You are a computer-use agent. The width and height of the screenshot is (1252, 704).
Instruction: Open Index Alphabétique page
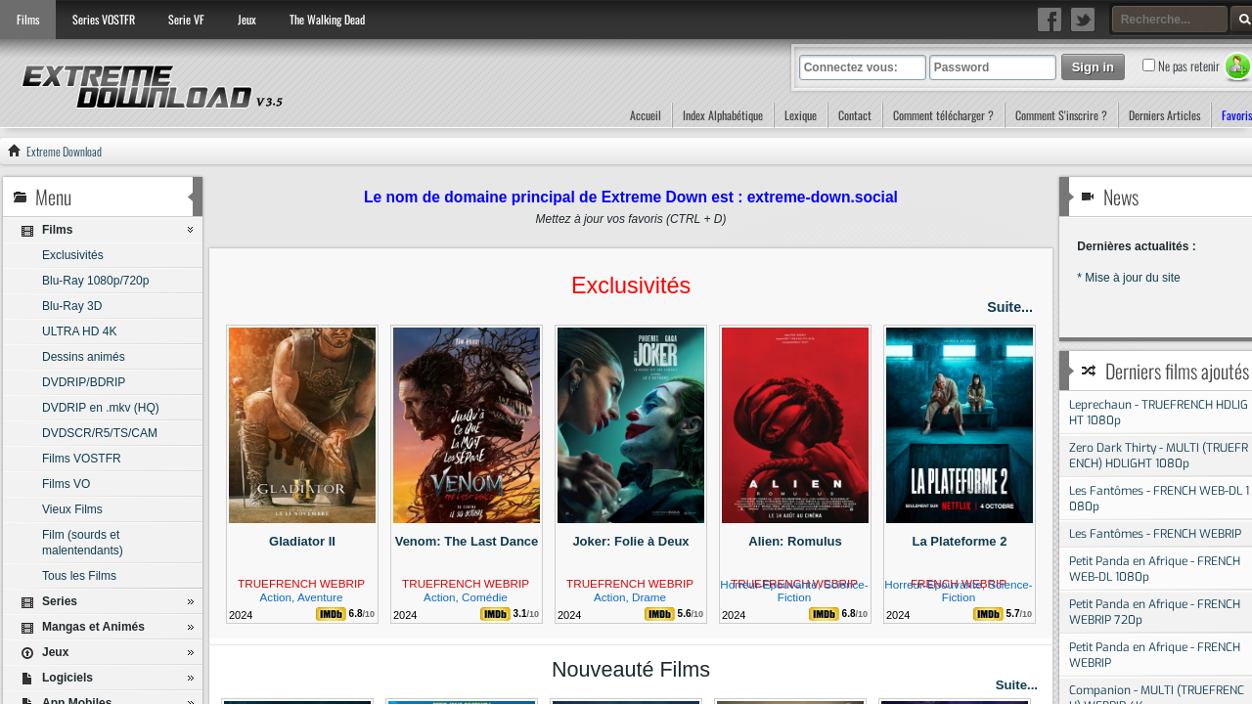(723, 115)
